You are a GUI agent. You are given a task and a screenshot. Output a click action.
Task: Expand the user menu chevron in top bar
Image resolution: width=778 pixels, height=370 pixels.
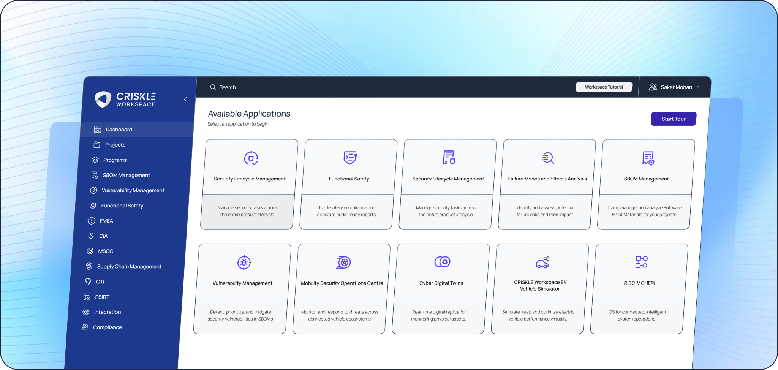pos(697,87)
